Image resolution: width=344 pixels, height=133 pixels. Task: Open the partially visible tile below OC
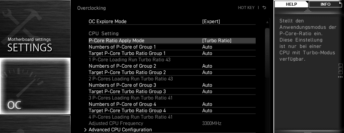click(x=35, y=124)
